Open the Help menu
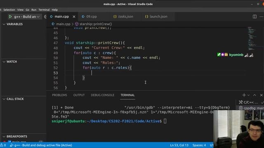 pyautogui.click(x=55, y=10)
